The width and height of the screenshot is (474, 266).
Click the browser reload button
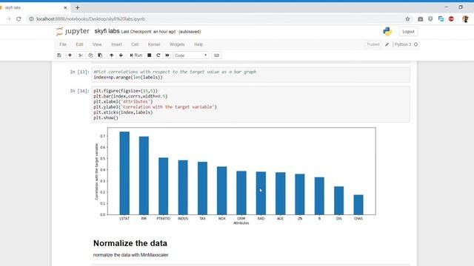19,18
